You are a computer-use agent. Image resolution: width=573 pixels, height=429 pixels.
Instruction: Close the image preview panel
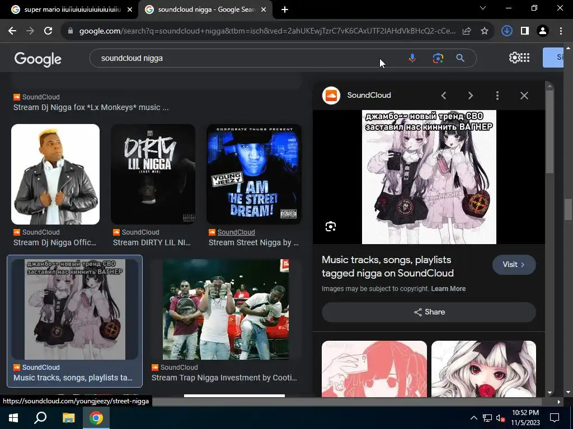click(524, 96)
